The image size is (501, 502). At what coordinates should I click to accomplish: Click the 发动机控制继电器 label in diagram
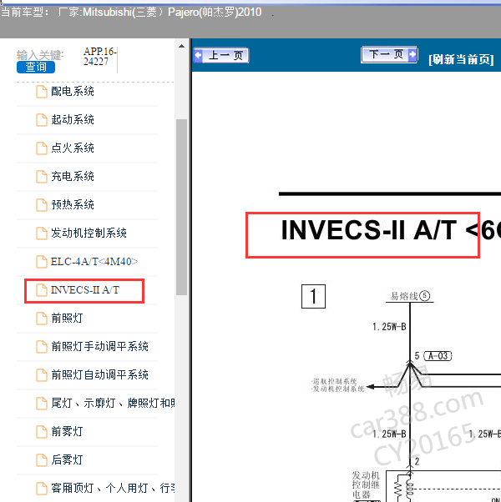pyautogui.click(x=366, y=484)
